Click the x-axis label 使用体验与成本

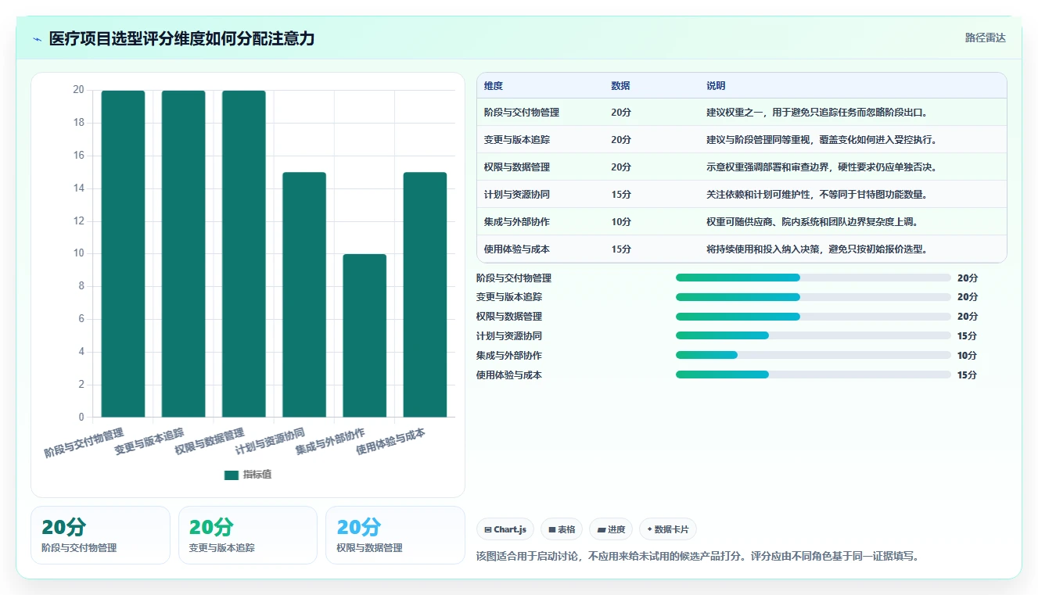[x=390, y=442]
